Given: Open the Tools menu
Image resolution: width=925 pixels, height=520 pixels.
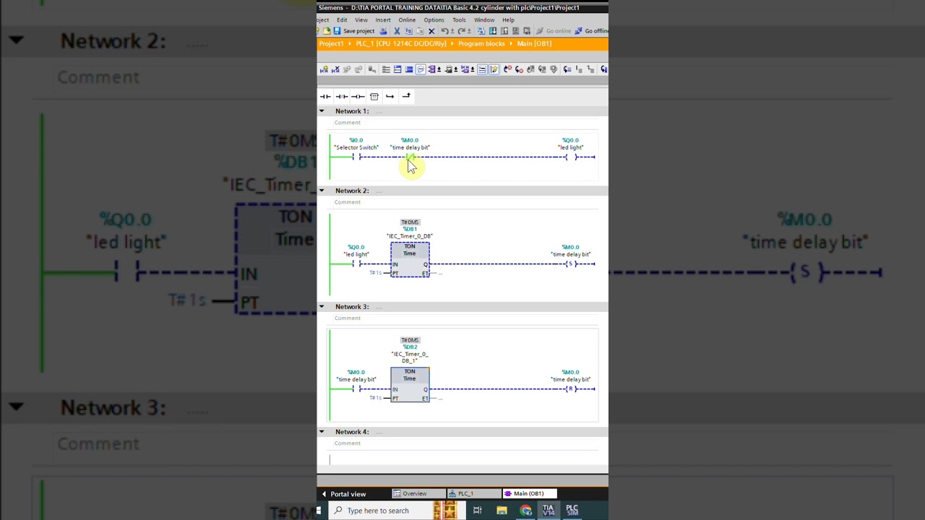Looking at the screenshot, I should (459, 20).
